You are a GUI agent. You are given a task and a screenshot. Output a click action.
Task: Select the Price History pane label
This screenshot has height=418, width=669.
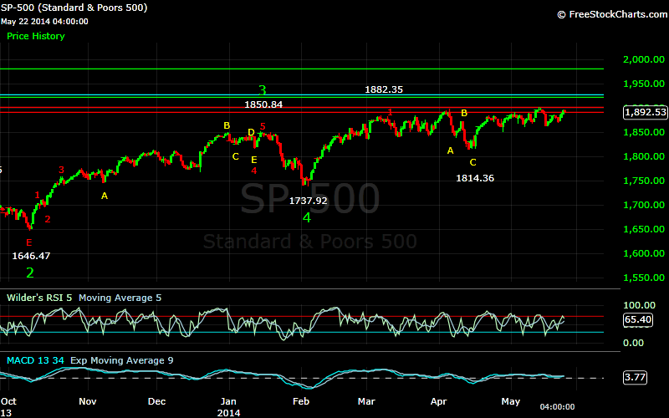[x=36, y=36]
